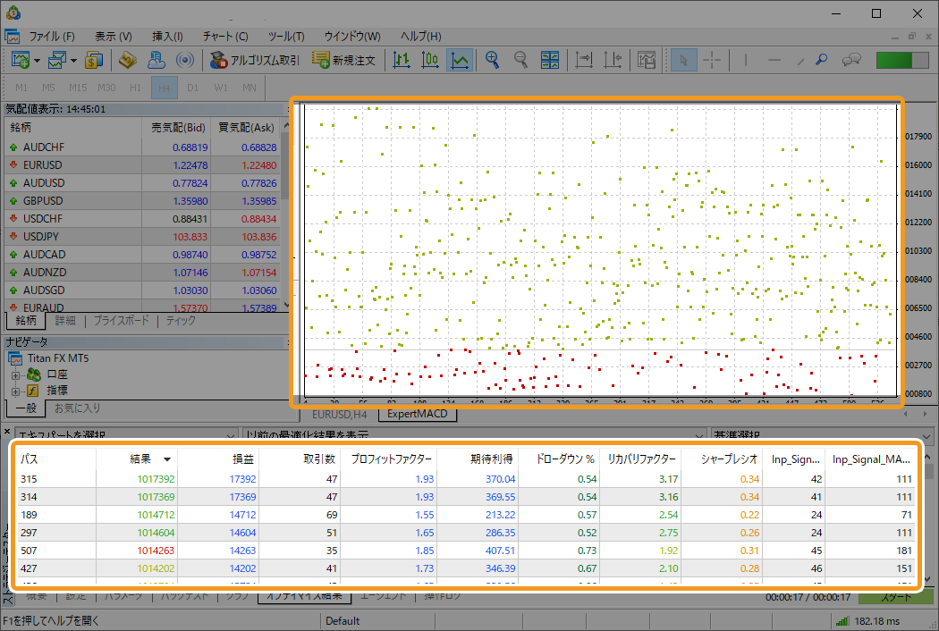This screenshot has height=631, width=939.
Task: Select the D1 timeframe
Action: click(x=192, y=88)
